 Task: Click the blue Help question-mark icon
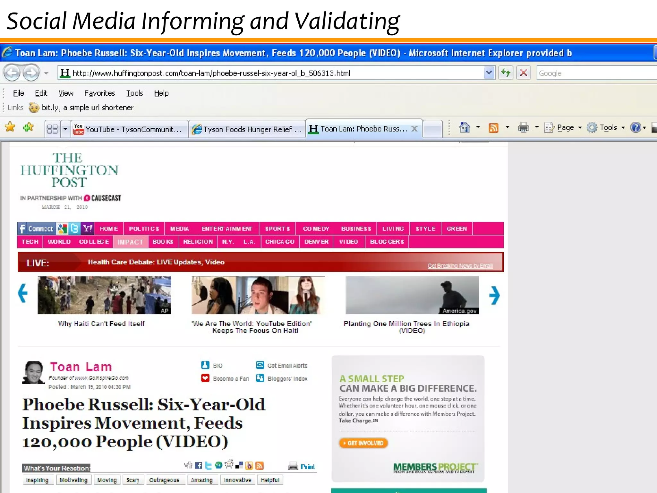click(x=636, y=128)
